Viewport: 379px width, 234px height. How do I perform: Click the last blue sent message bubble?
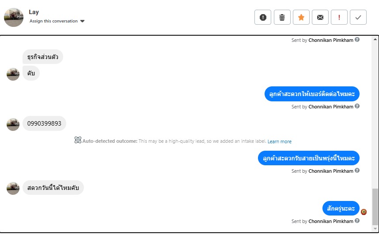(341, 208)
